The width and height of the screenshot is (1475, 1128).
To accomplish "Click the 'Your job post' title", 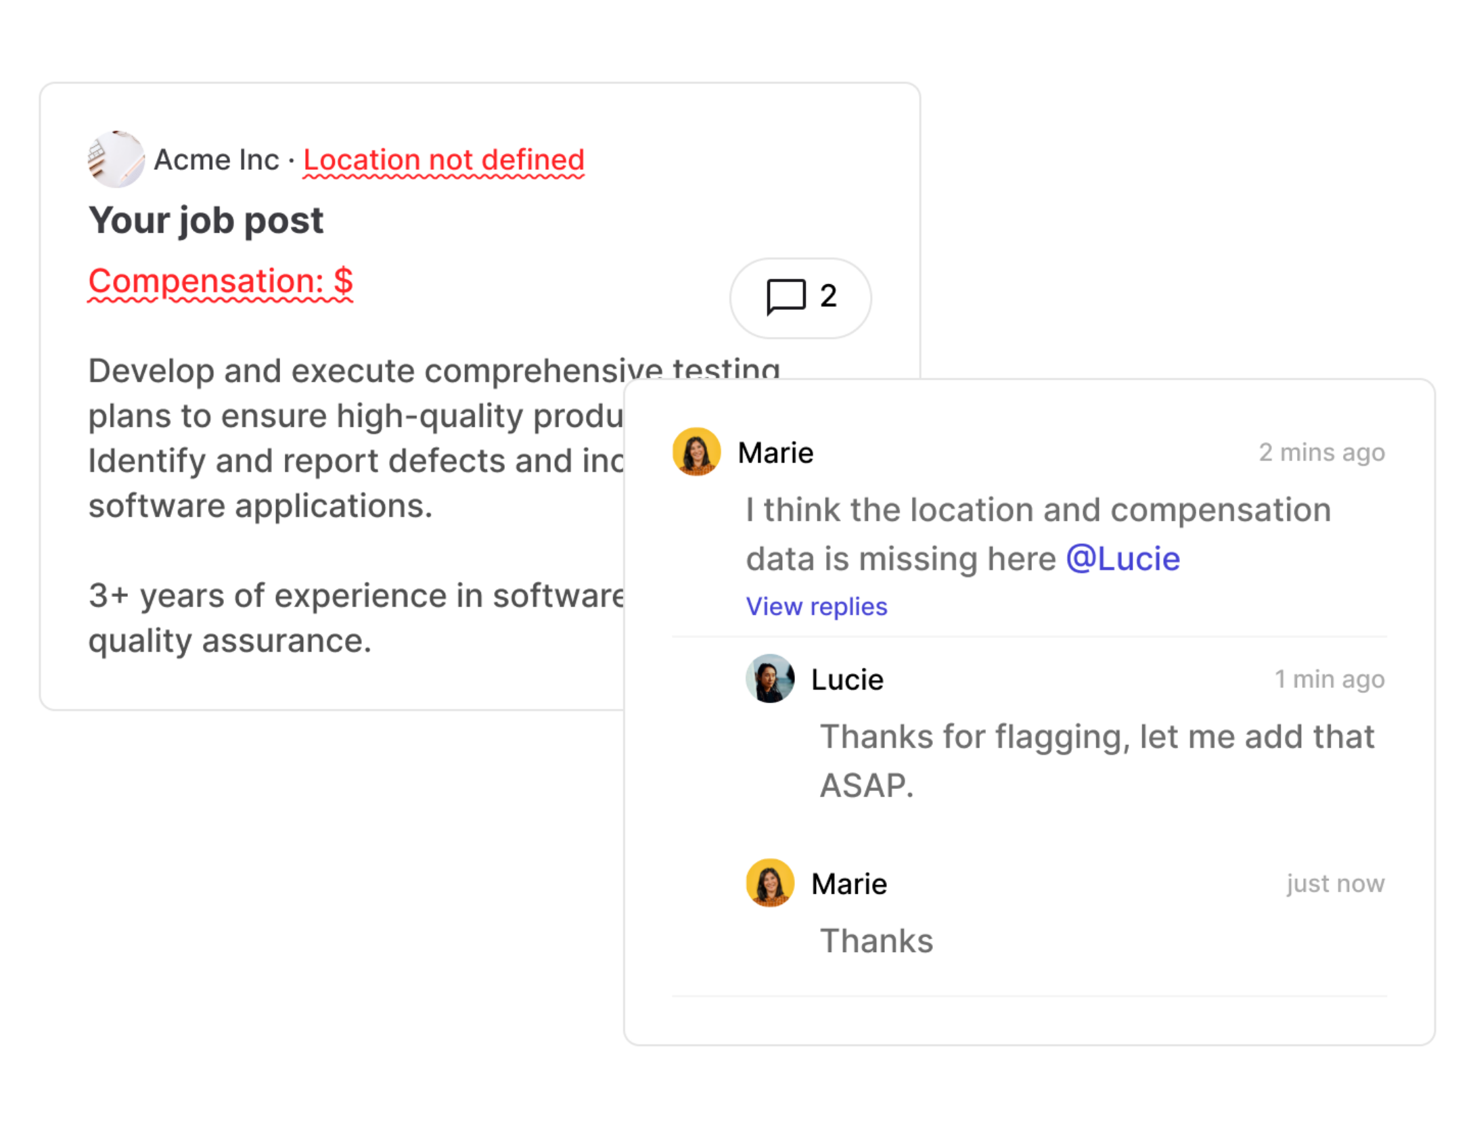I will 205,219.
